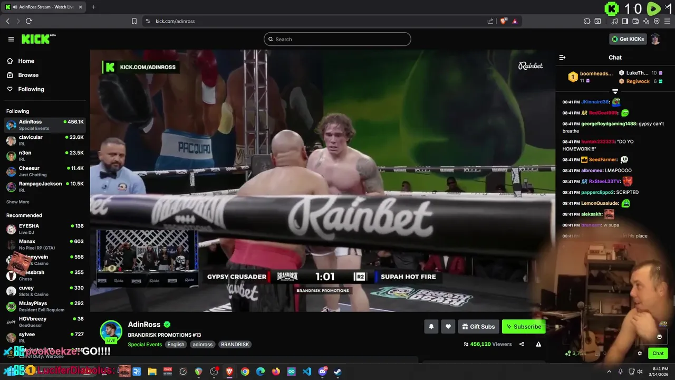Share the stream with the share icon

pos(522,344)
